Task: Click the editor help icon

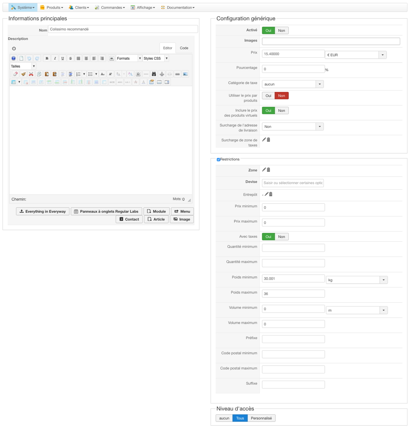Action: (x=13, y=58)
